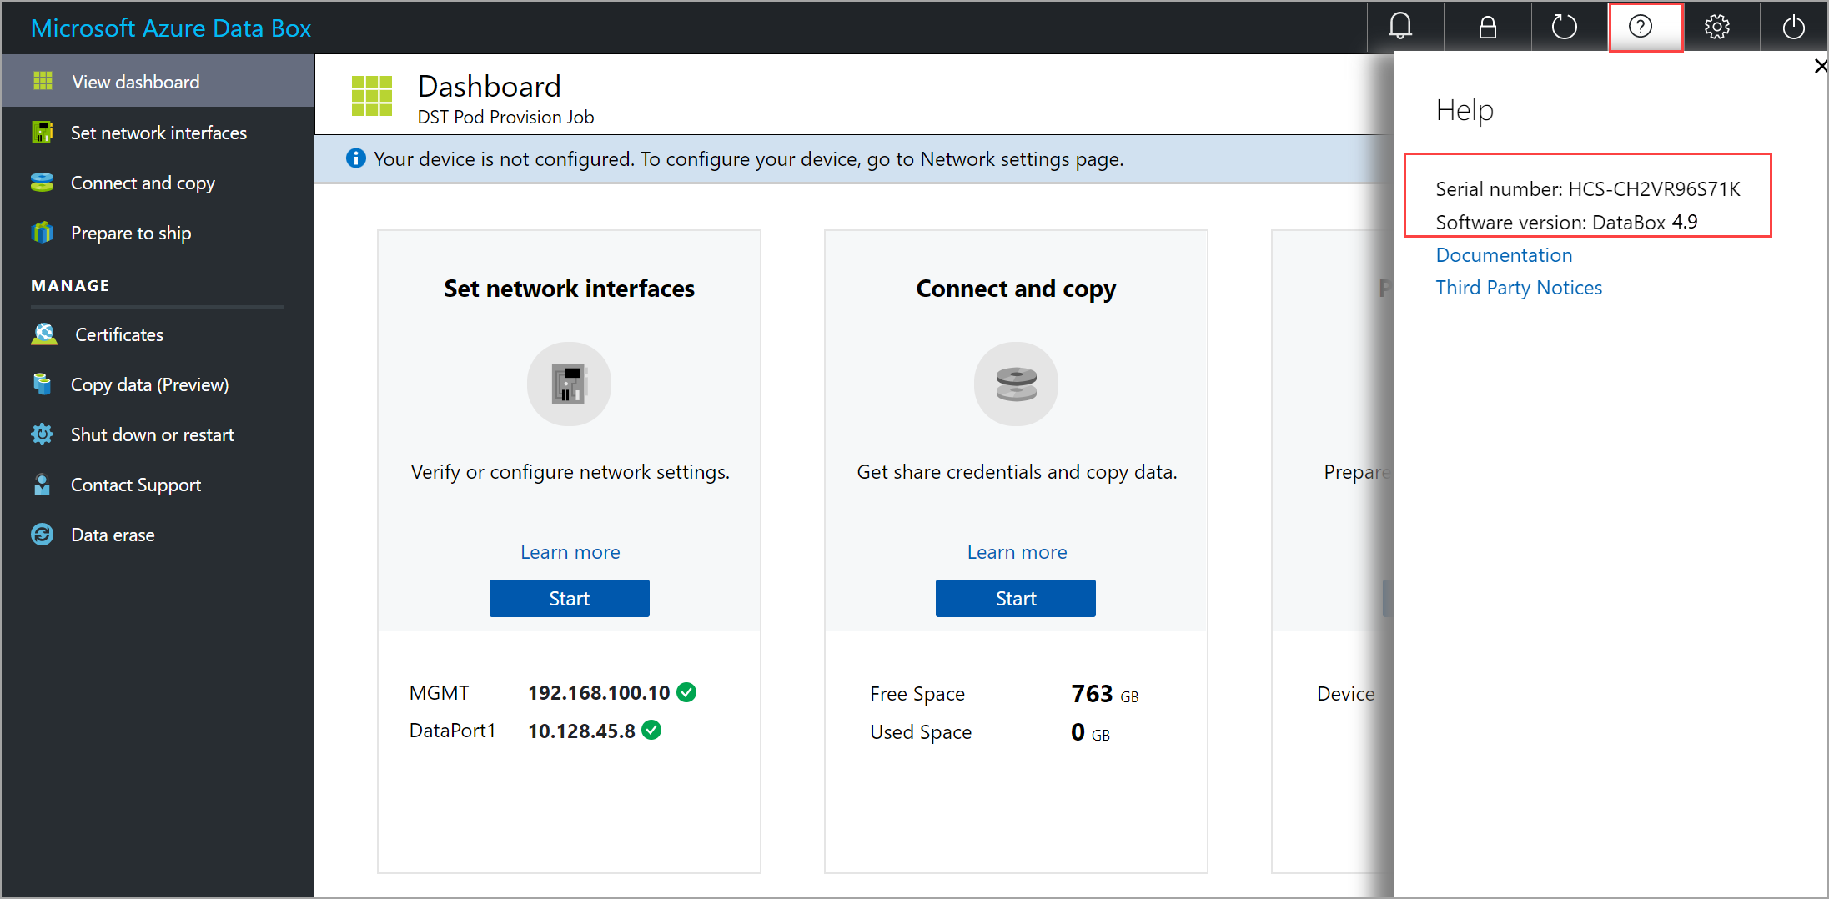Open the notifications bell icon
The height and width of the screenshot is (899, 1829).
pyautogui.click(x=1400, y=27)
